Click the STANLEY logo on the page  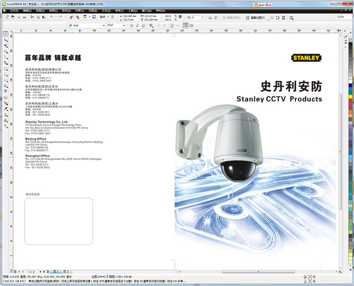(305, 58)
